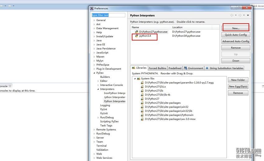This screenshot has height=161, width=264.
Task: Expand the General preferences category
Action: point(95,20)
